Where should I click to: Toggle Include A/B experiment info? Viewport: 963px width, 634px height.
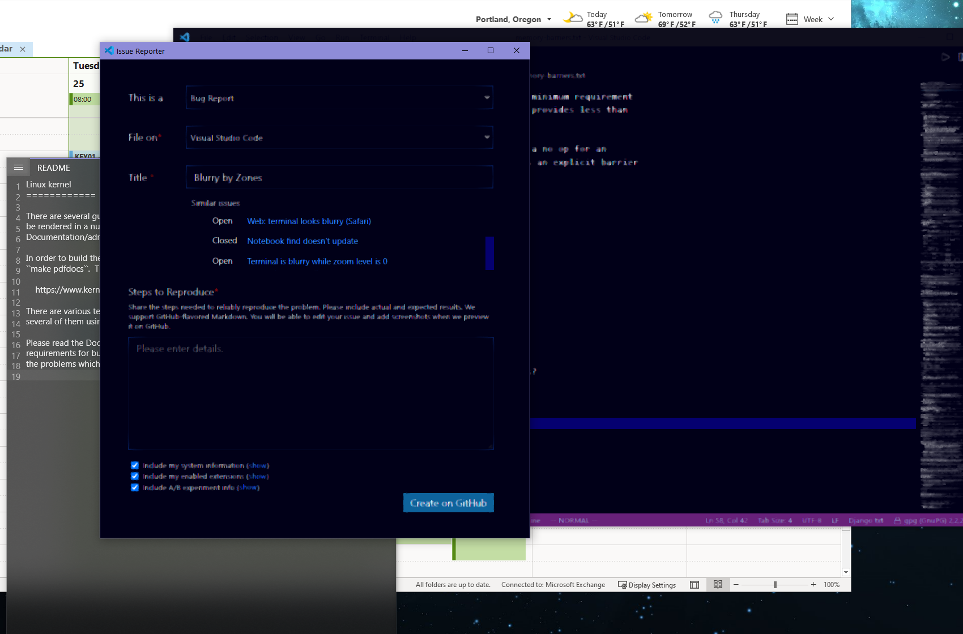pyautogui.click(x=134, y=487)
